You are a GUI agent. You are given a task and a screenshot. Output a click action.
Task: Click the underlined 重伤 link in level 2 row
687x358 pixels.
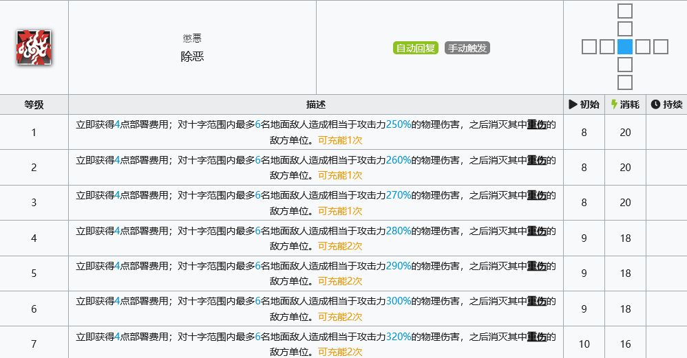536,160
